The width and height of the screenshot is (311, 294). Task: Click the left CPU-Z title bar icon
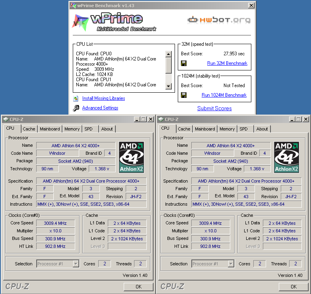(6, 119)
